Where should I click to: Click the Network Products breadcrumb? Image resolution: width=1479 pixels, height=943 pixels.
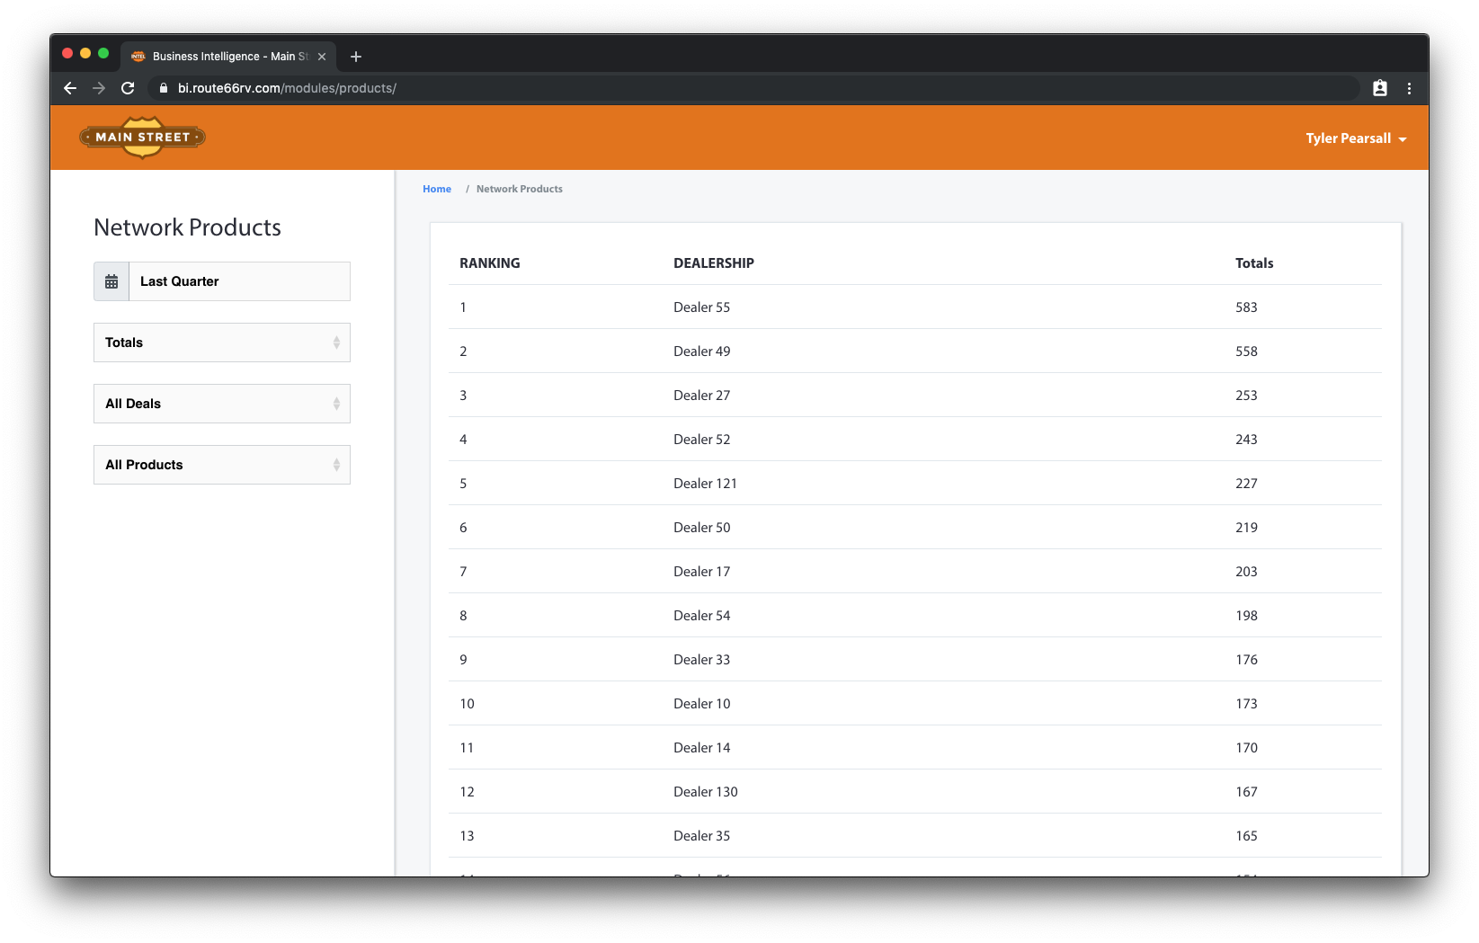click(x=520, y=189)
